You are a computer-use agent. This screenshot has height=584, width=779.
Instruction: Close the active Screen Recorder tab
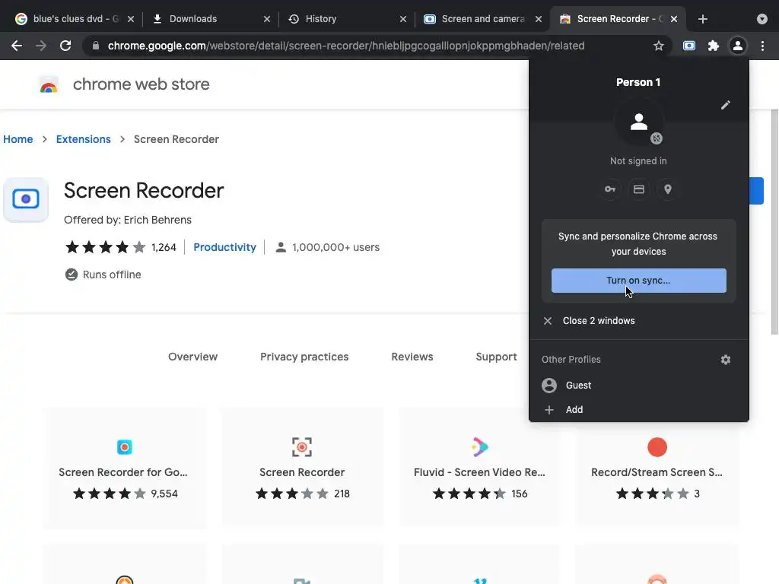pyautogui.click(x=674, y=19)
